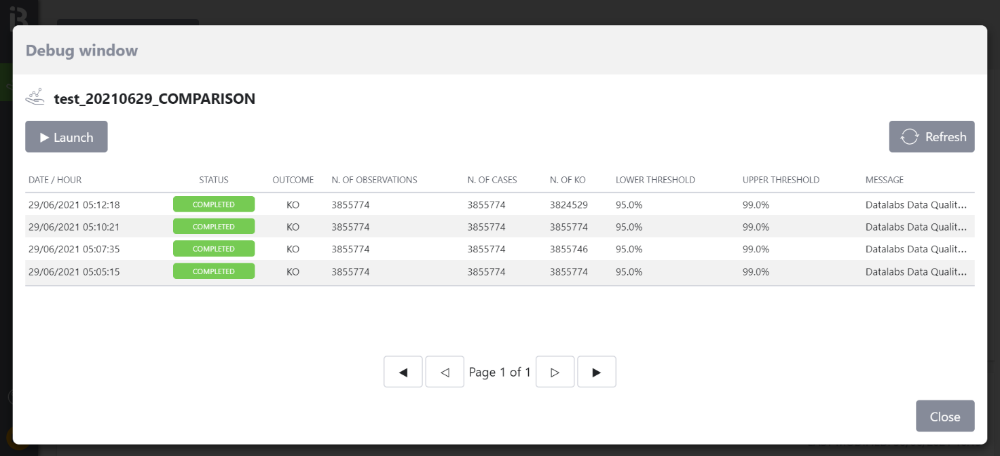Click the Refresh button

(931, 137)
